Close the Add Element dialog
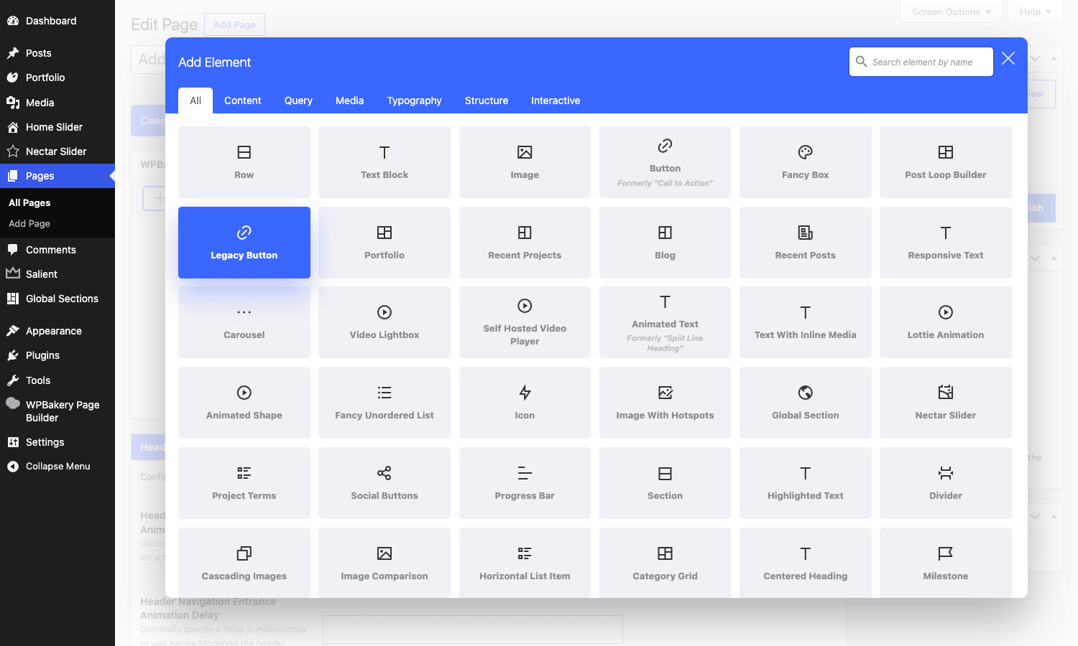Viewport: 1078px width, 646px height. tap(1008, 59)
